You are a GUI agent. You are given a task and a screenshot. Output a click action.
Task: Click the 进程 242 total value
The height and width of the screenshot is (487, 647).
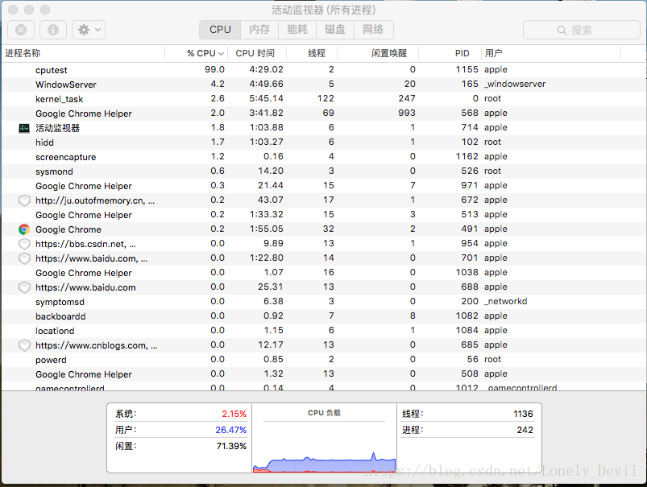click(525, 430)
